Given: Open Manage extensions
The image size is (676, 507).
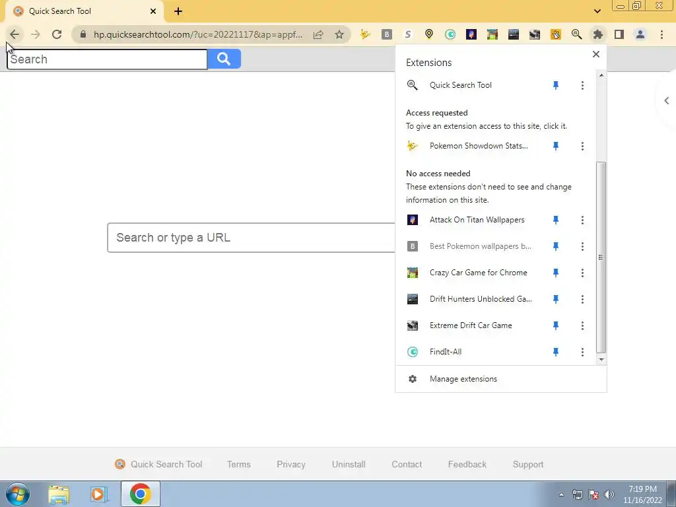Looking at the screenshot, I should pyautogui.click(x=500, y=379).
